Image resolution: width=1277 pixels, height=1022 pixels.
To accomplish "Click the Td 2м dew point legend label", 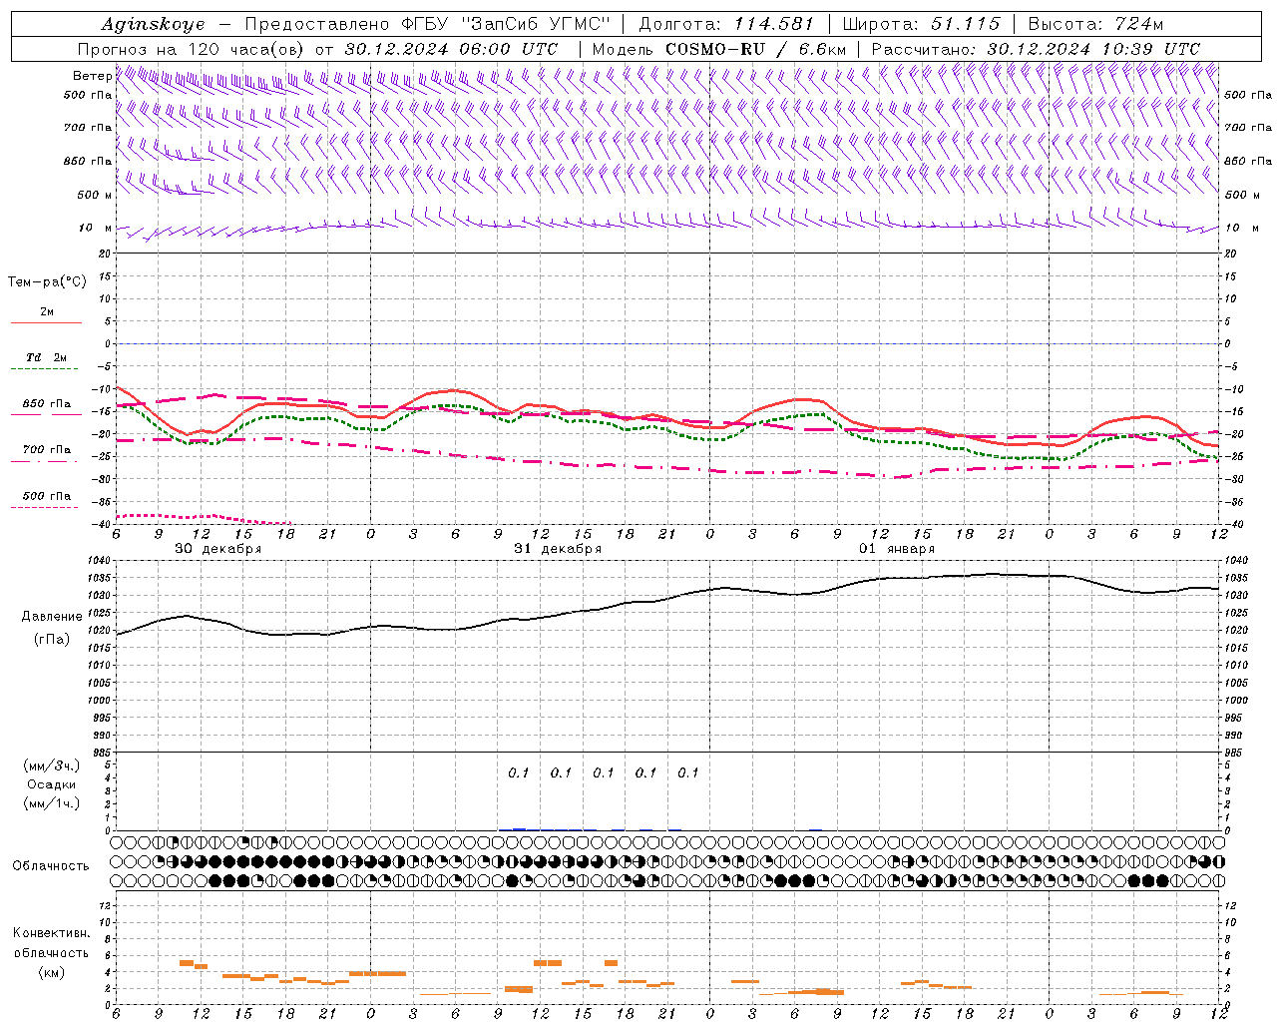I will point(46,357).
